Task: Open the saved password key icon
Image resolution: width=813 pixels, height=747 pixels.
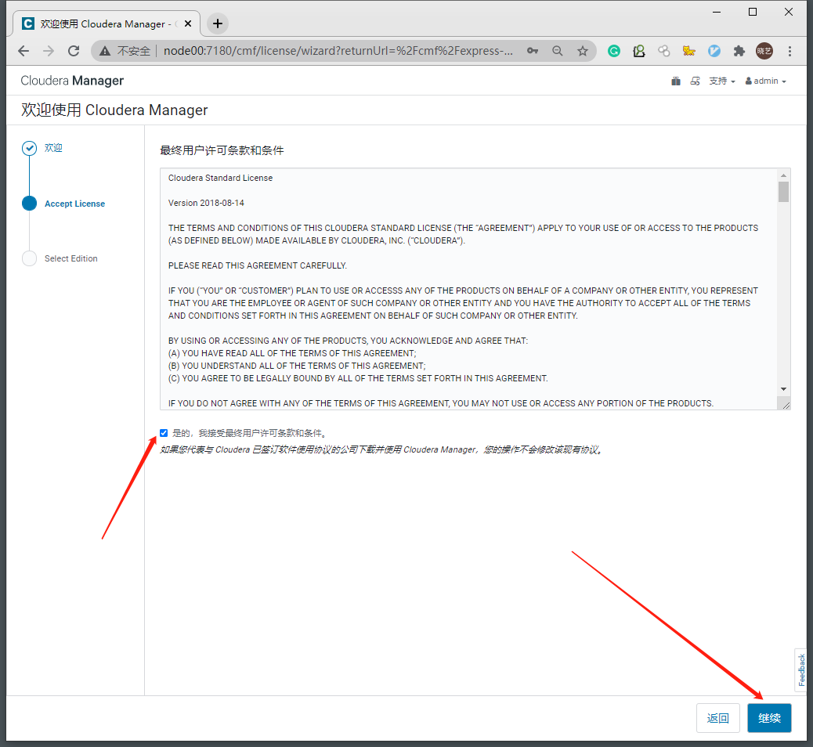Action: 533,51
